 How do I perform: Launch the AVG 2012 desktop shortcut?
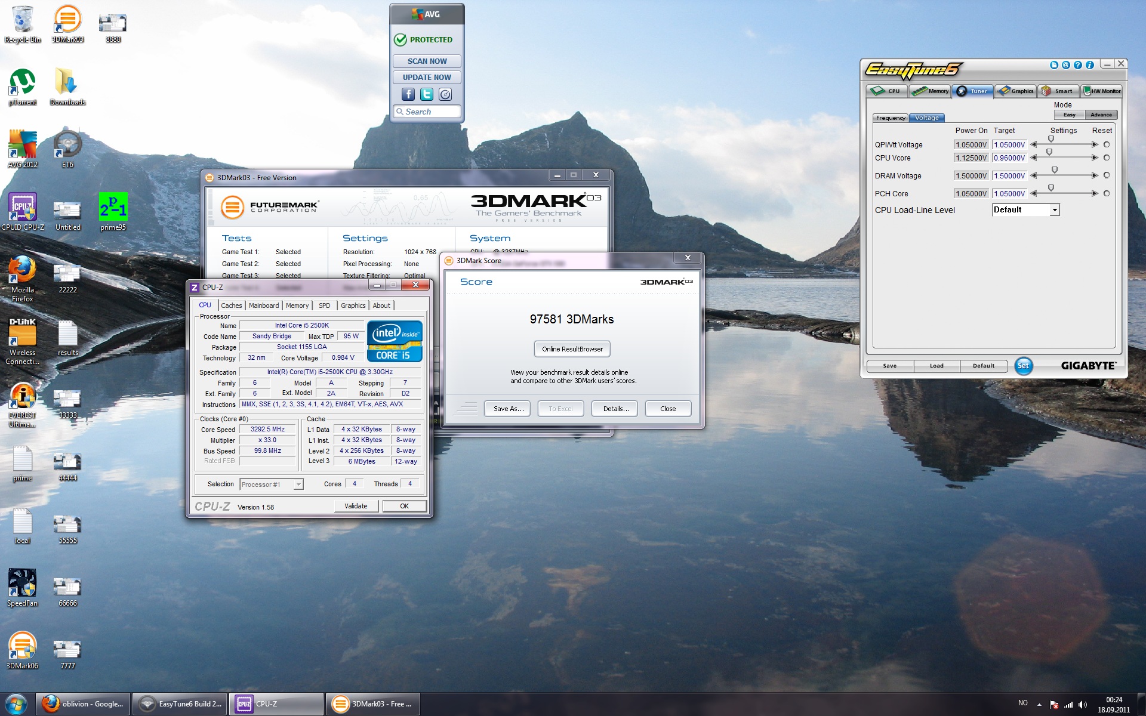(23, 149)
